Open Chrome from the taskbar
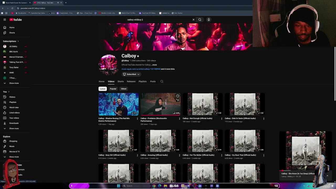Image resolution: width=336 pixels, height=189 pixels. pos(154,186)
